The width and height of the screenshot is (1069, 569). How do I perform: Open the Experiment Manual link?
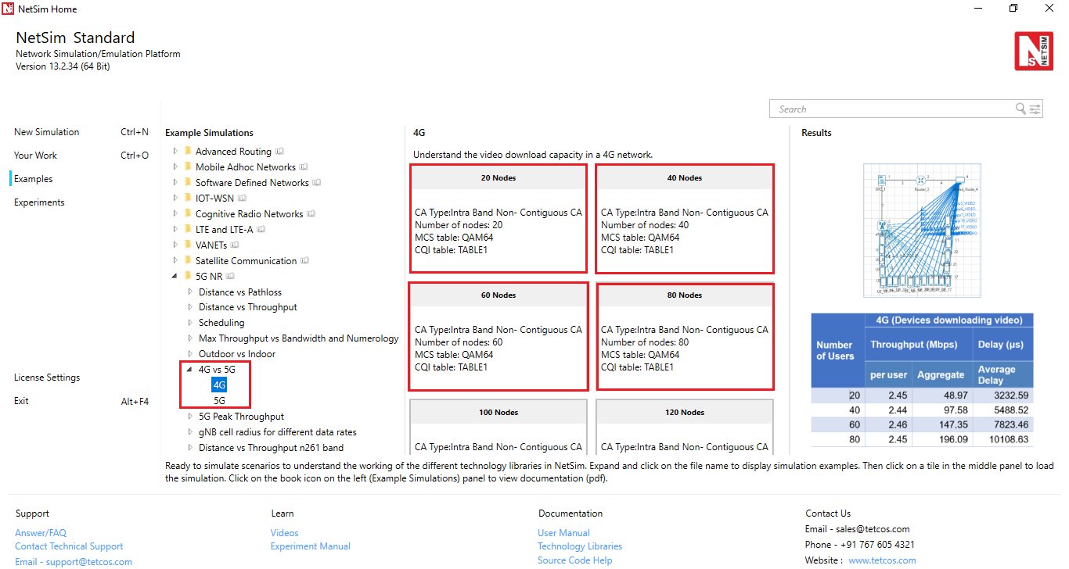[x=311, y=546]
